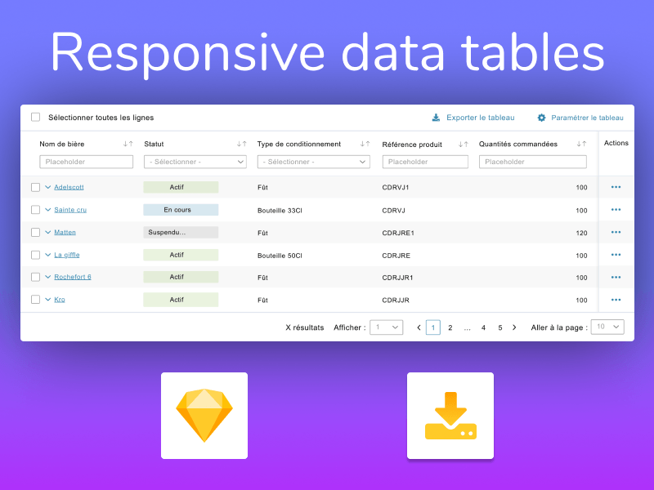
Task: Select the row checkbox for Matten
Action: click(35, 232)
